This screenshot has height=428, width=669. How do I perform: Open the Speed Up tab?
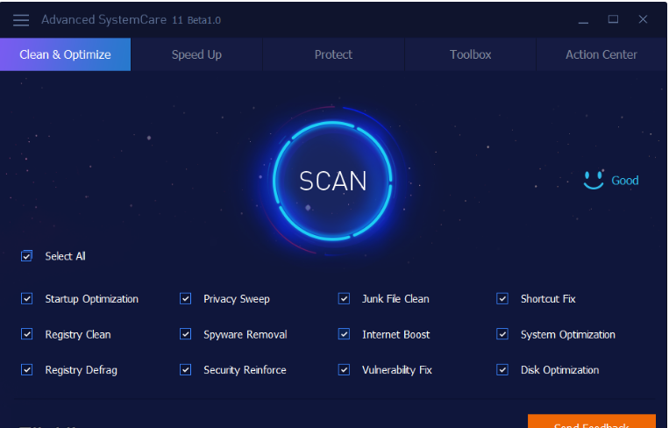click(196, 54)
